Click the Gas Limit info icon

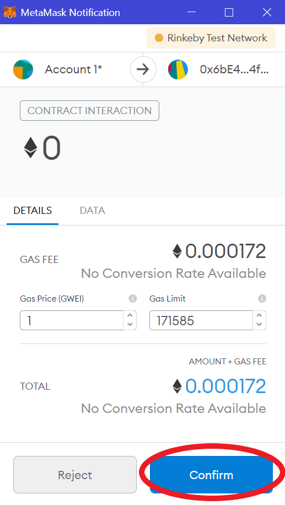coord(262,299)
